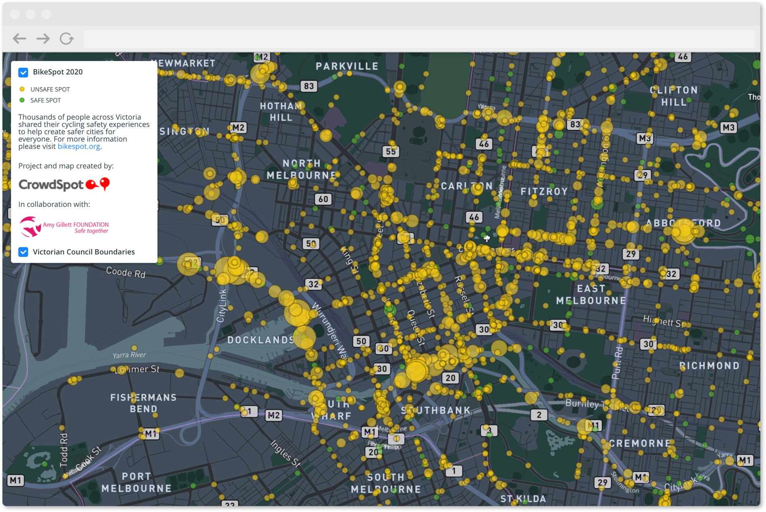Go forward using the browser forward arrow
Viewport: 766px width, 512px height.
pos(43,39)
